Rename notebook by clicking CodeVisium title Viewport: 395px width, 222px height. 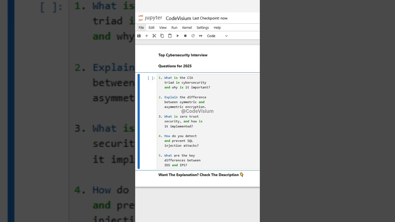[178, 18]
